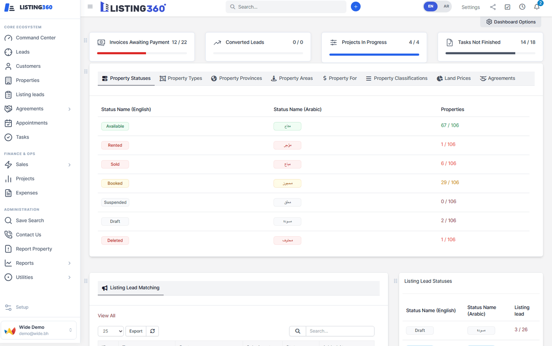The height and width of the screenshot is (346, 552).
Task: Open the share icon in top bar
Action: point(493,7)
